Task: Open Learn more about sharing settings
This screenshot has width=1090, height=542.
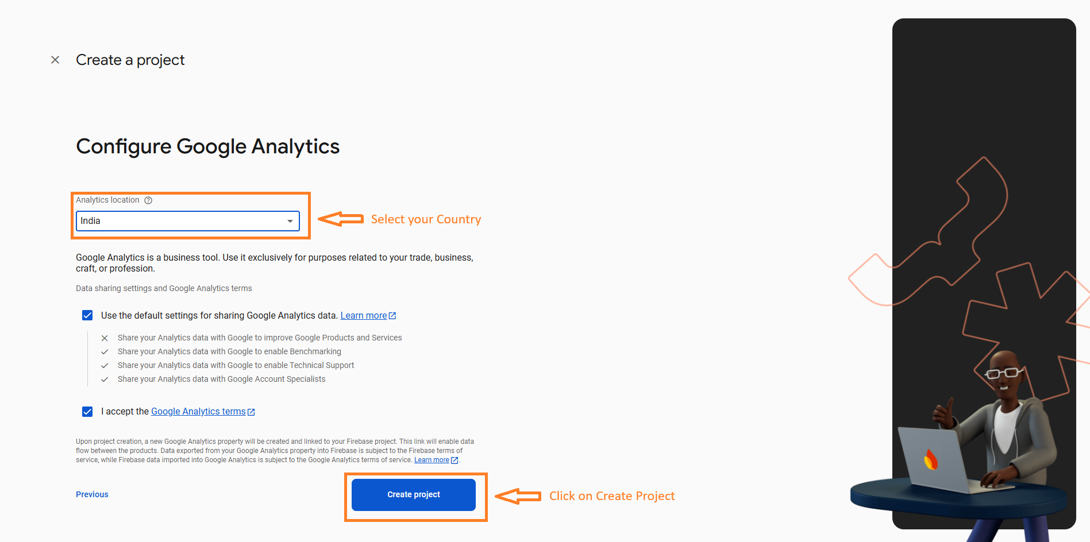Action: pyautogui.click(x=364, y=316)
